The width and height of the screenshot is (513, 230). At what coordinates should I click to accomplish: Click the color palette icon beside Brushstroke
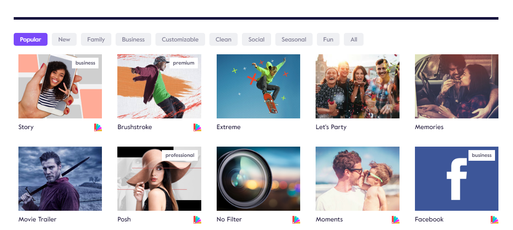(x=197, y=127)
